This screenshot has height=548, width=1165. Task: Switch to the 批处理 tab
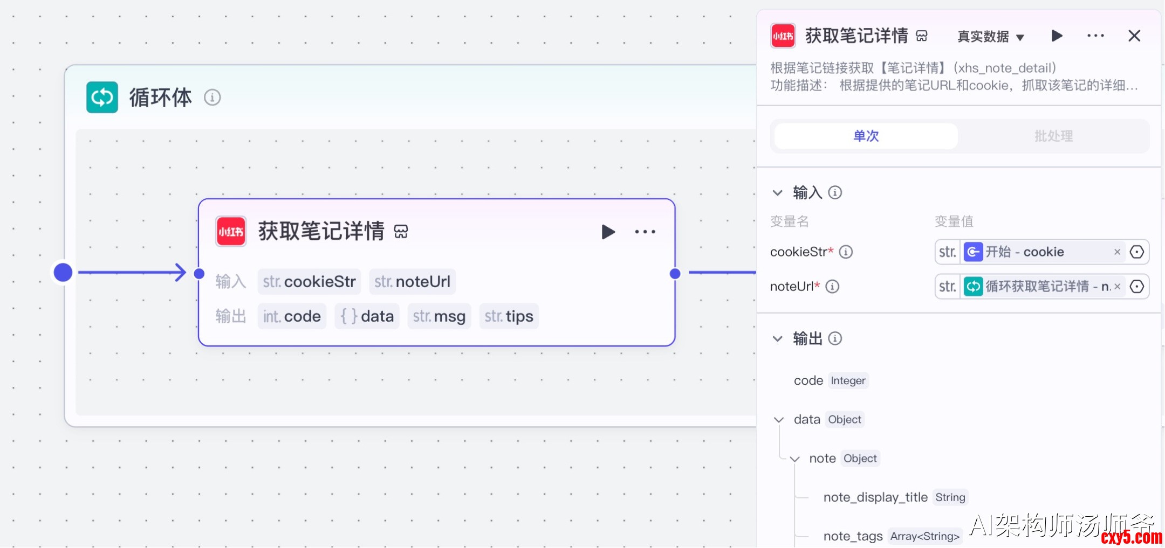[1053, 136]
